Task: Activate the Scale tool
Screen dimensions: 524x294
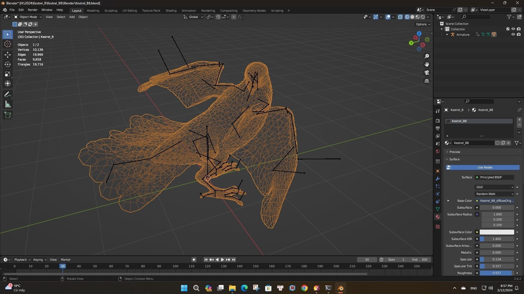Action: [8, 74]
